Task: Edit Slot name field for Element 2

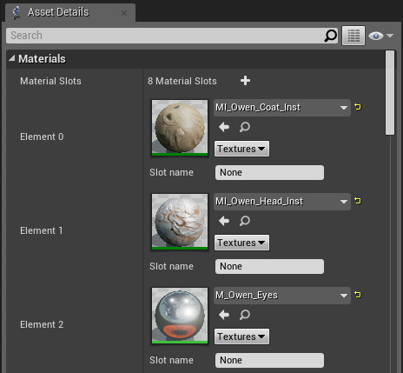Action: click(269, 360)
